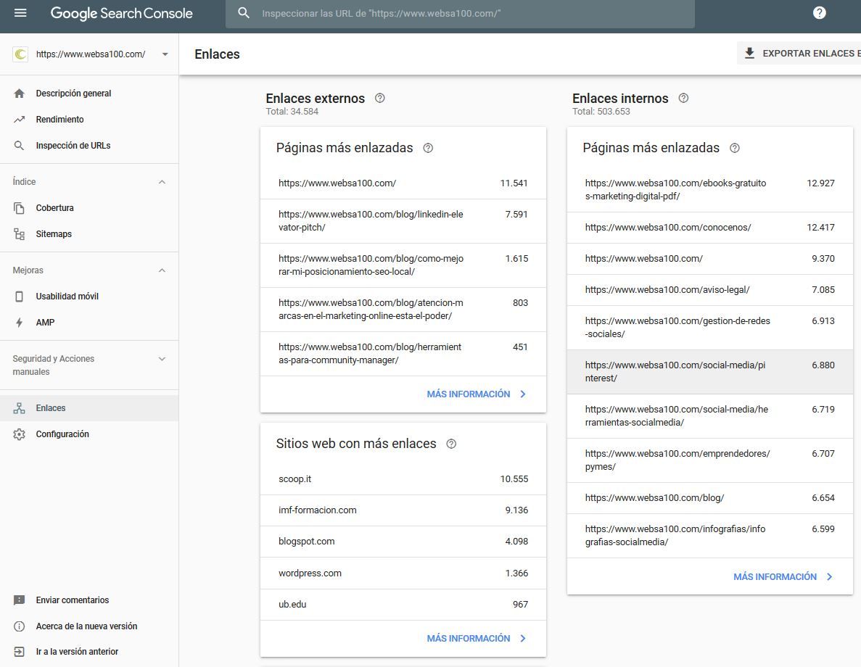
Task: Open the hamburger navigation menu
Action: tap(20, 13)
